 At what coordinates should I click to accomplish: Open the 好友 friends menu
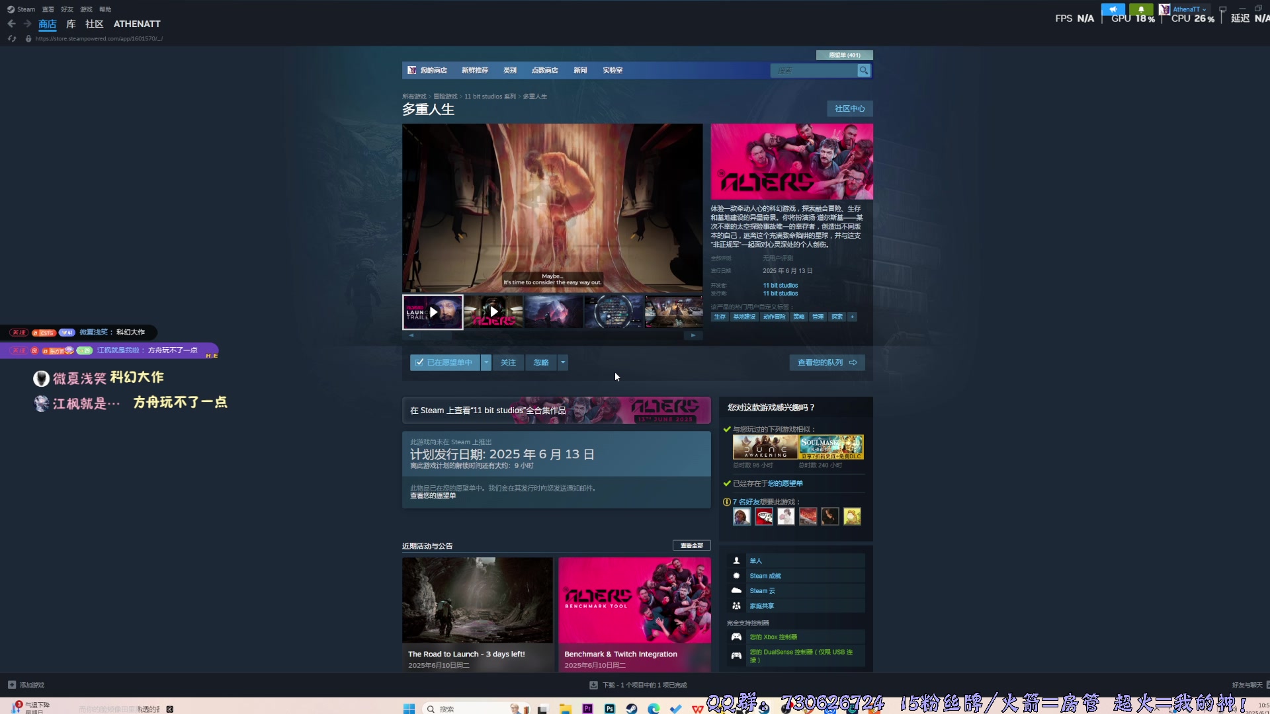(x=67, y=9)
